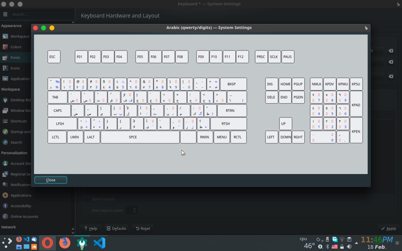Click the RTRN key in layout preview
Screen dimensions: 402x251
click(232, 110)
